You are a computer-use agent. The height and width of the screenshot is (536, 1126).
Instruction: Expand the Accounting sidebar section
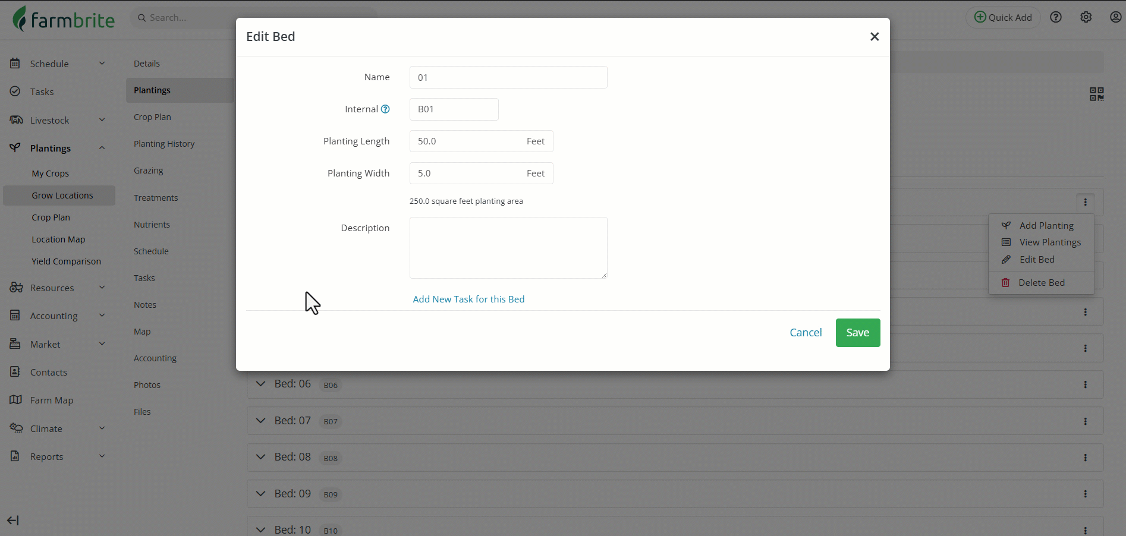tap(102, 316)
